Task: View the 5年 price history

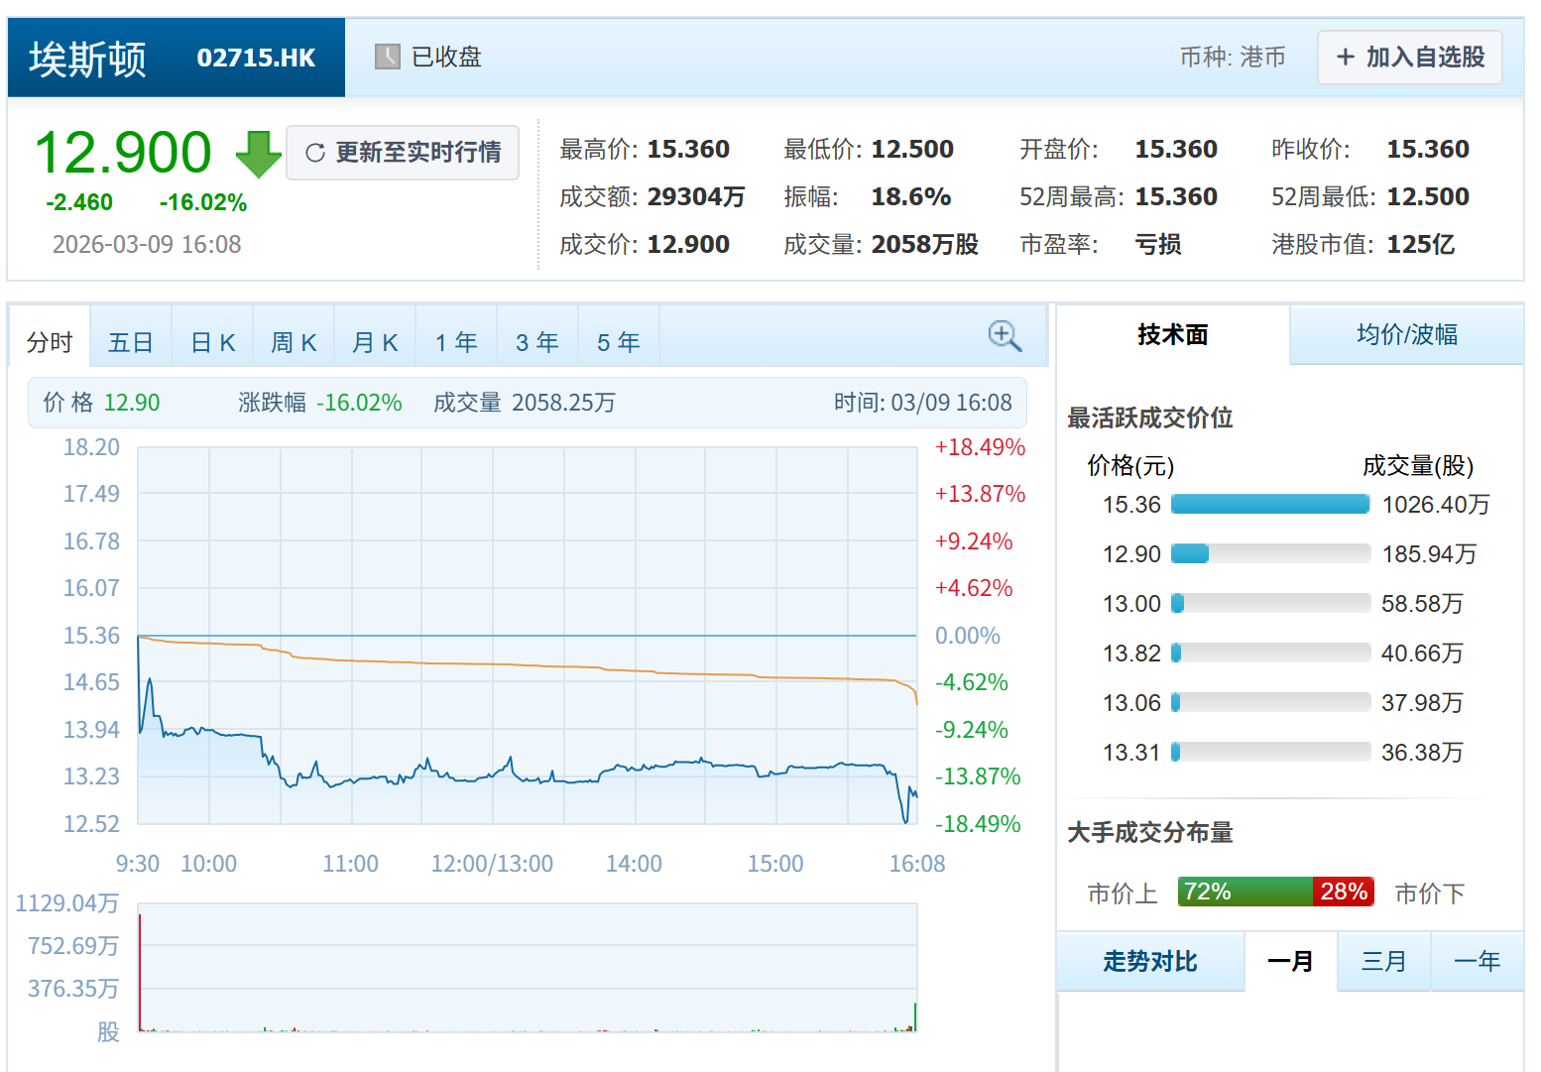Action: click(x=618, y=340)
